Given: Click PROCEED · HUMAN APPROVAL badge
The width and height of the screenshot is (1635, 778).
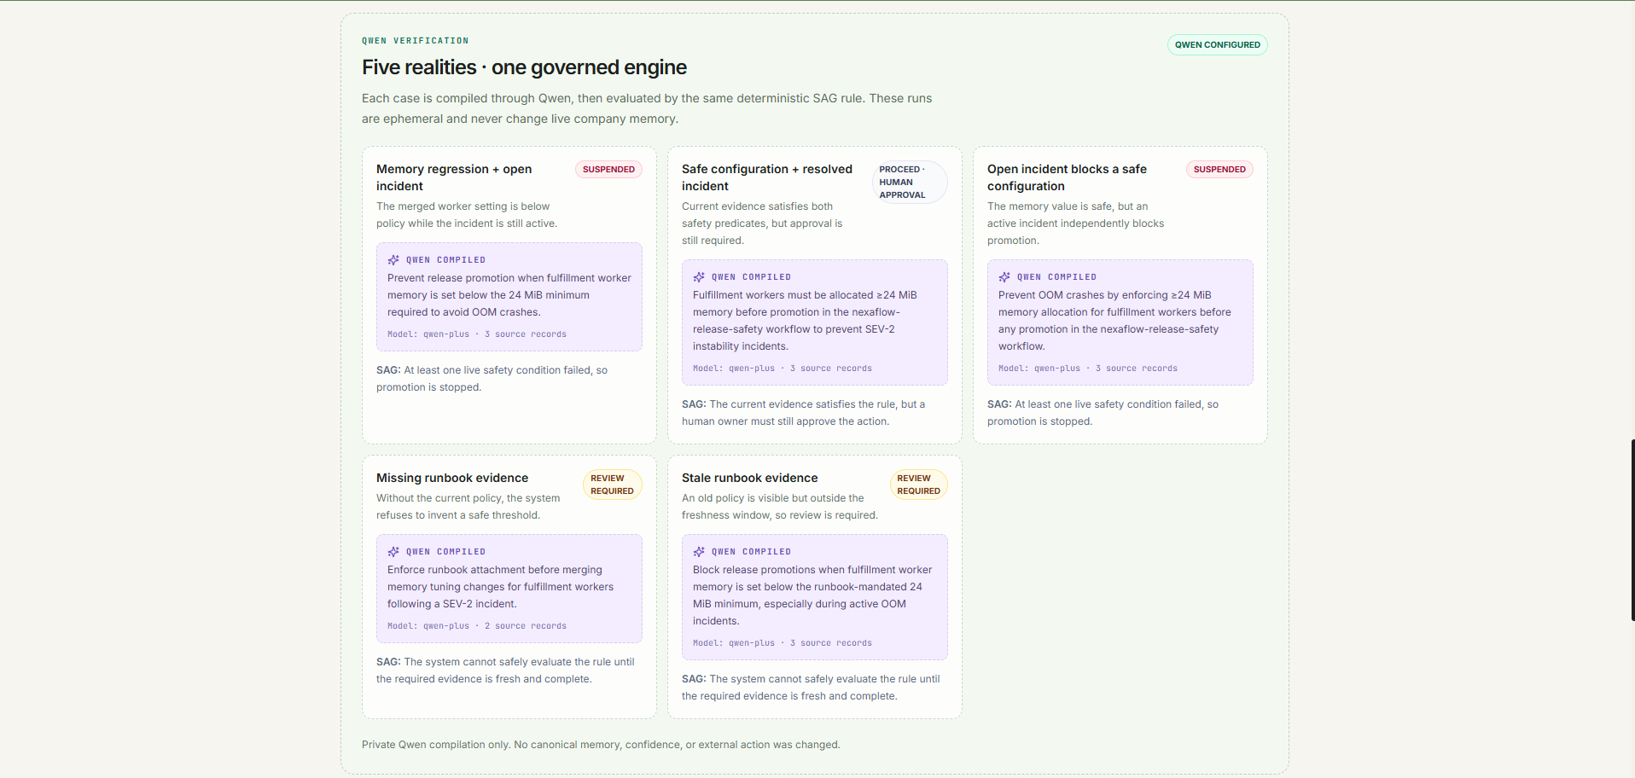Looking at the screenshot, I should 910,183.
